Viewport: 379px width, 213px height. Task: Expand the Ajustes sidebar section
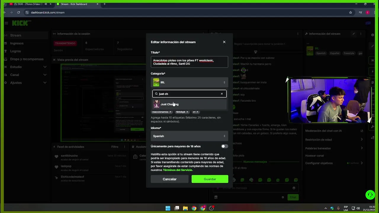point(25,83)
